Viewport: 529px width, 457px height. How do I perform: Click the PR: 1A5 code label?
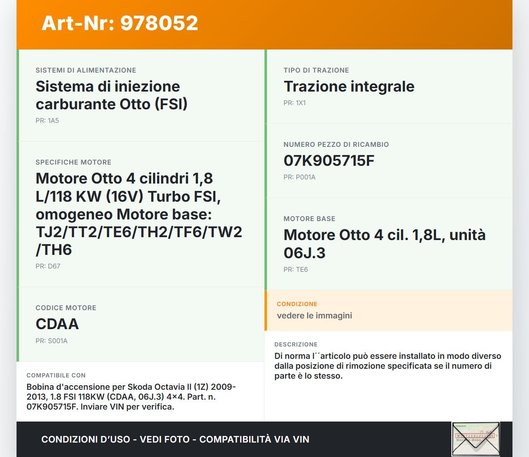(47, 121)
